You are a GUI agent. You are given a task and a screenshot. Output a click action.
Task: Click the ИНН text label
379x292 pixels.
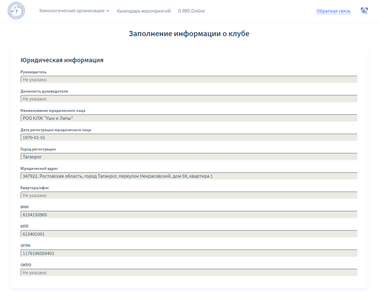click(x=25, y=207)
